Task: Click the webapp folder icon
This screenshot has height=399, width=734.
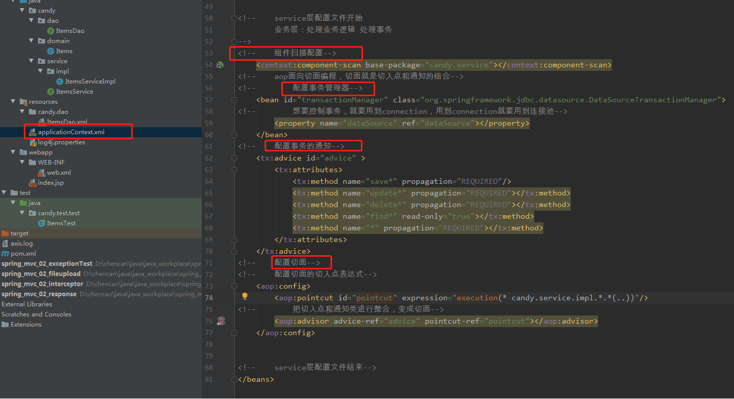Action: [x=23, y=152]
